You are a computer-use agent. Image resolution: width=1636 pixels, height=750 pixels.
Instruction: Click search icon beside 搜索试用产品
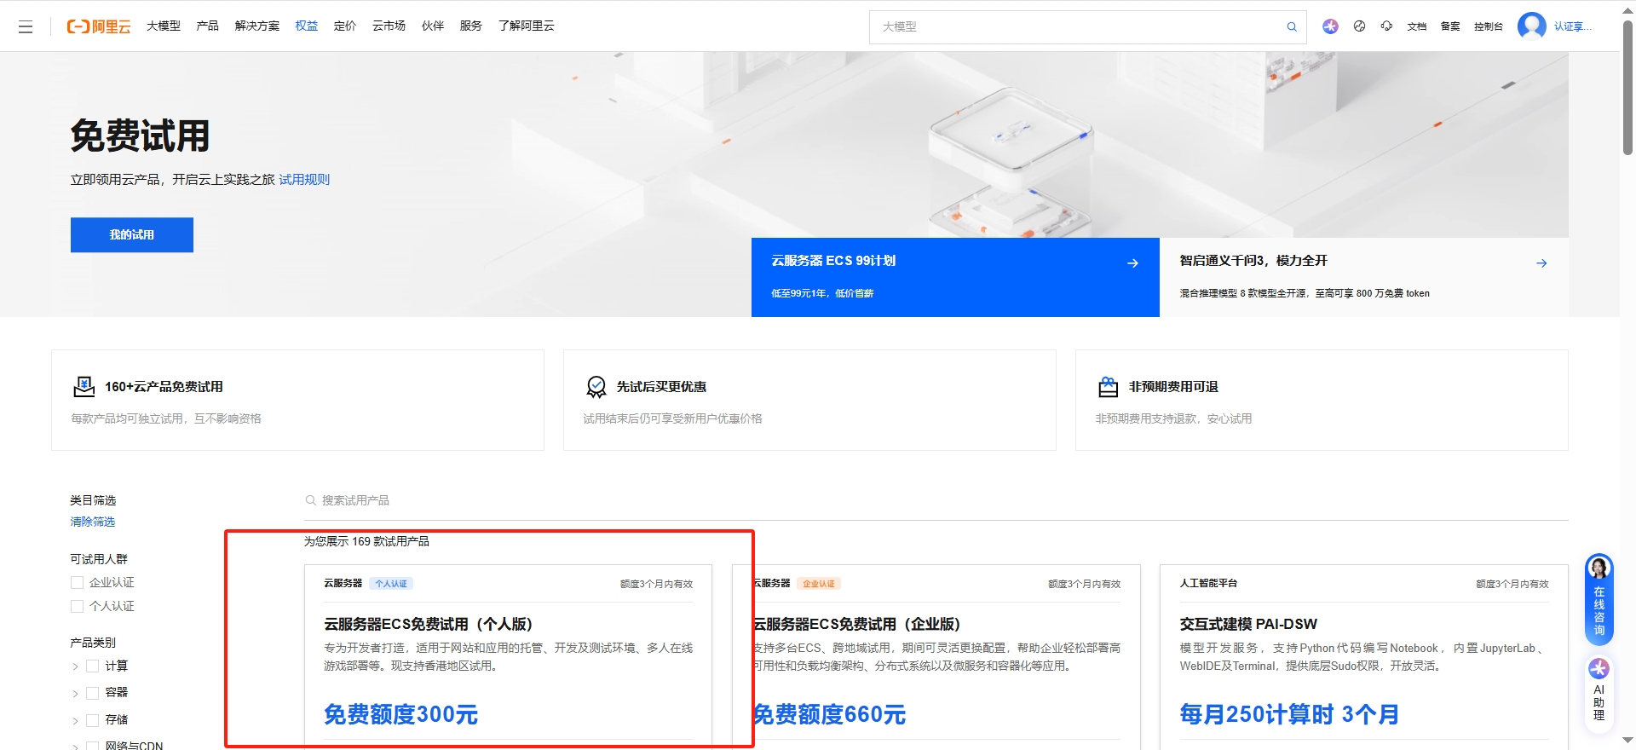pyautogui.click(x=310, y=500)
